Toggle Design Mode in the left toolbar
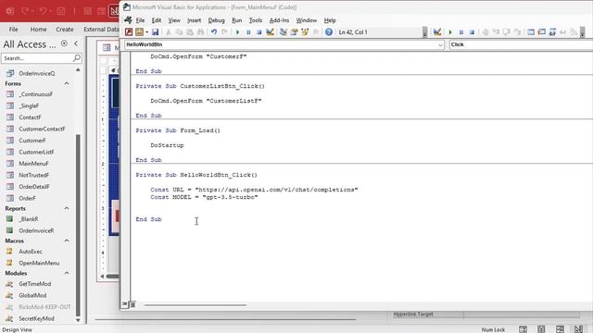Screen dimensions: 593x333 pos(270,32)
